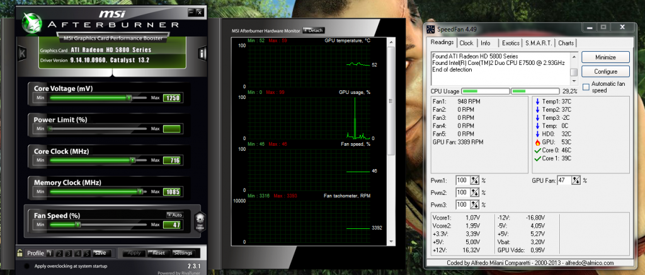The image size is (645, 275).
Task: Select profile slot 1
Action: pyautogui.click(x=50, y=253)
